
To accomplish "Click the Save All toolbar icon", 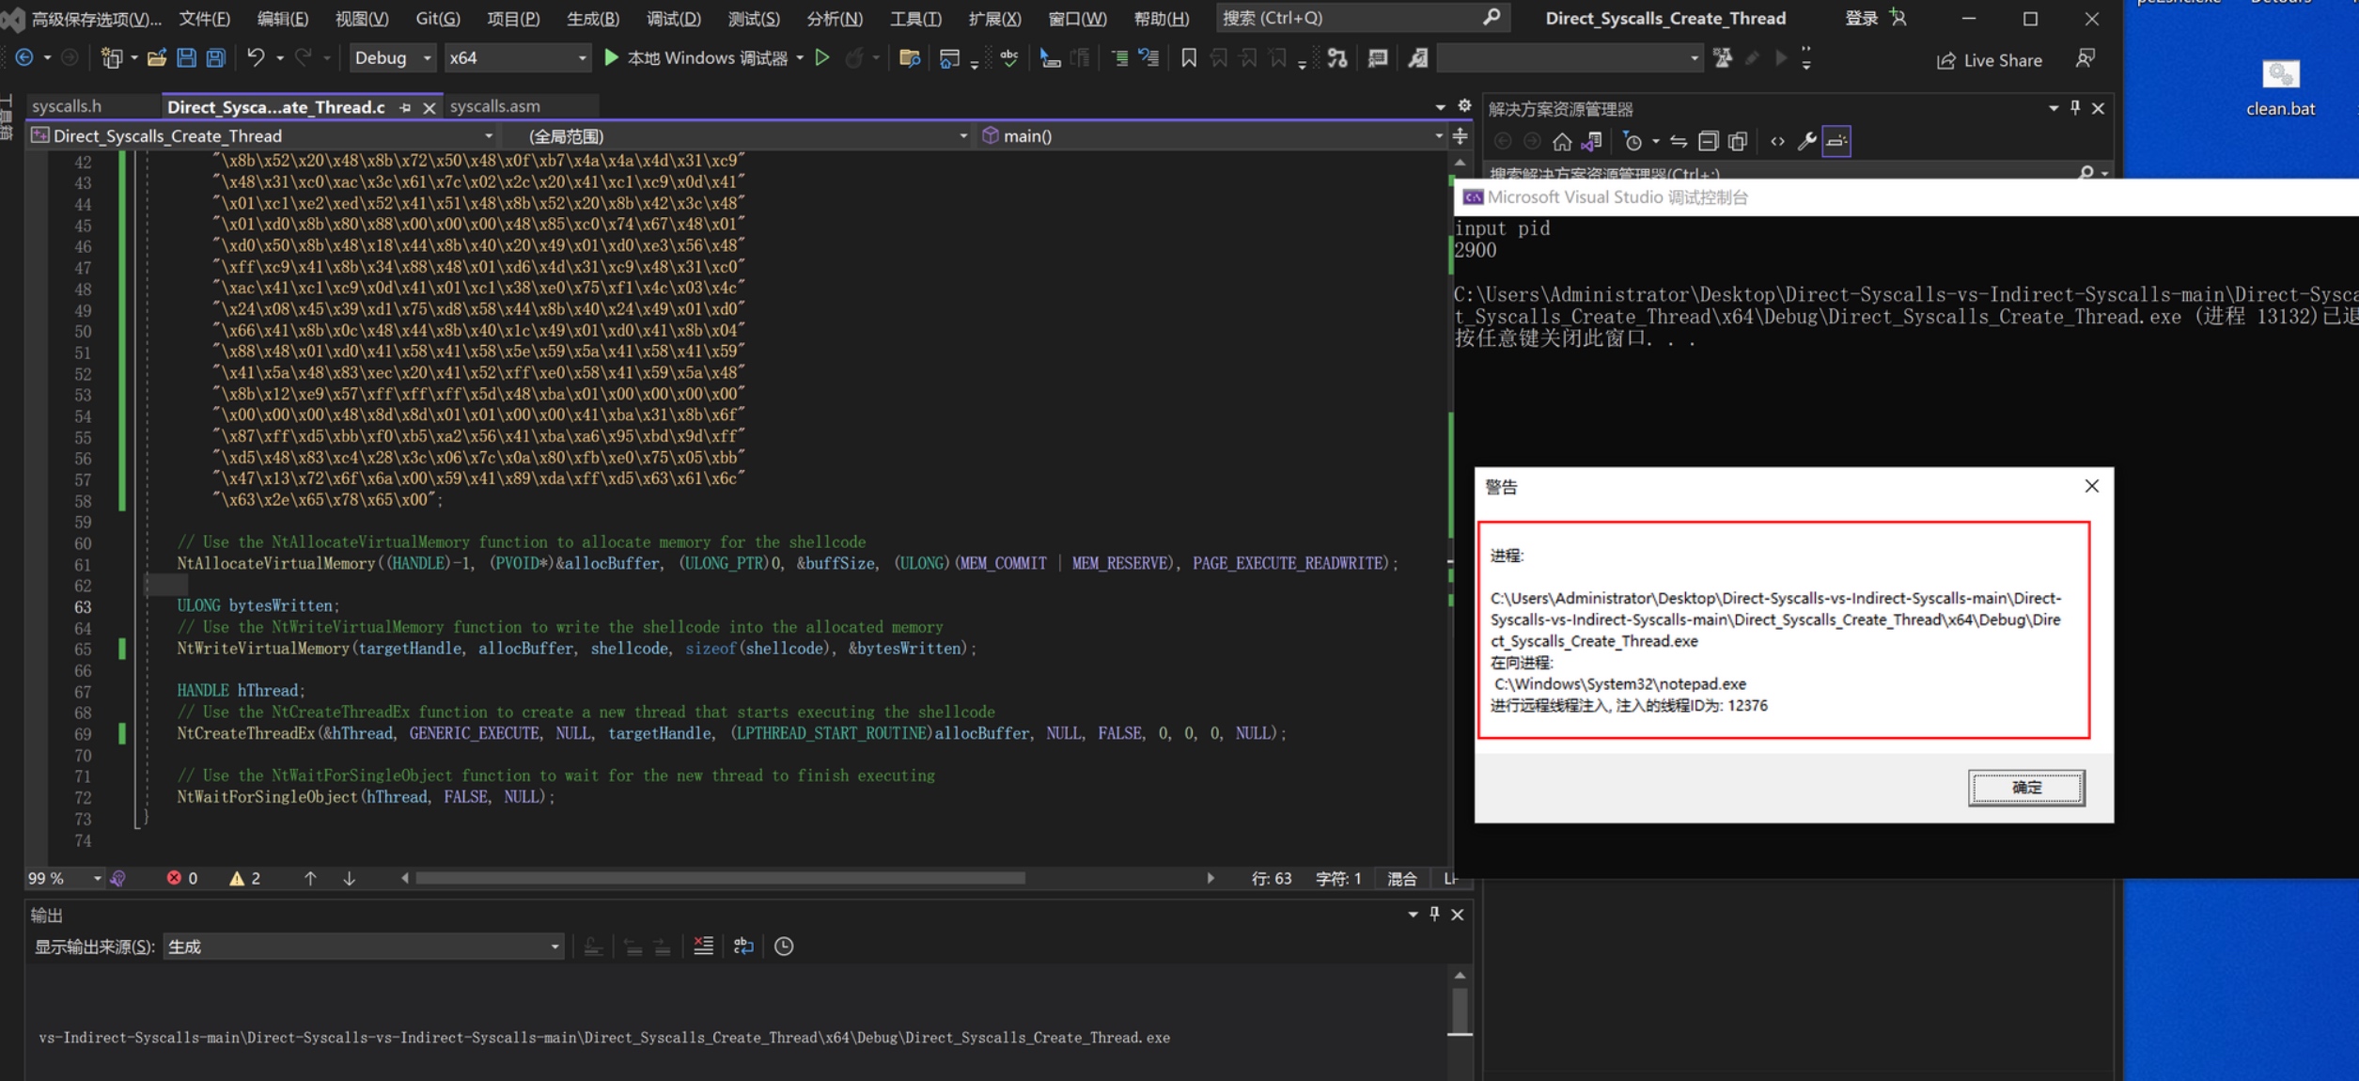I will tap(216, 58).
